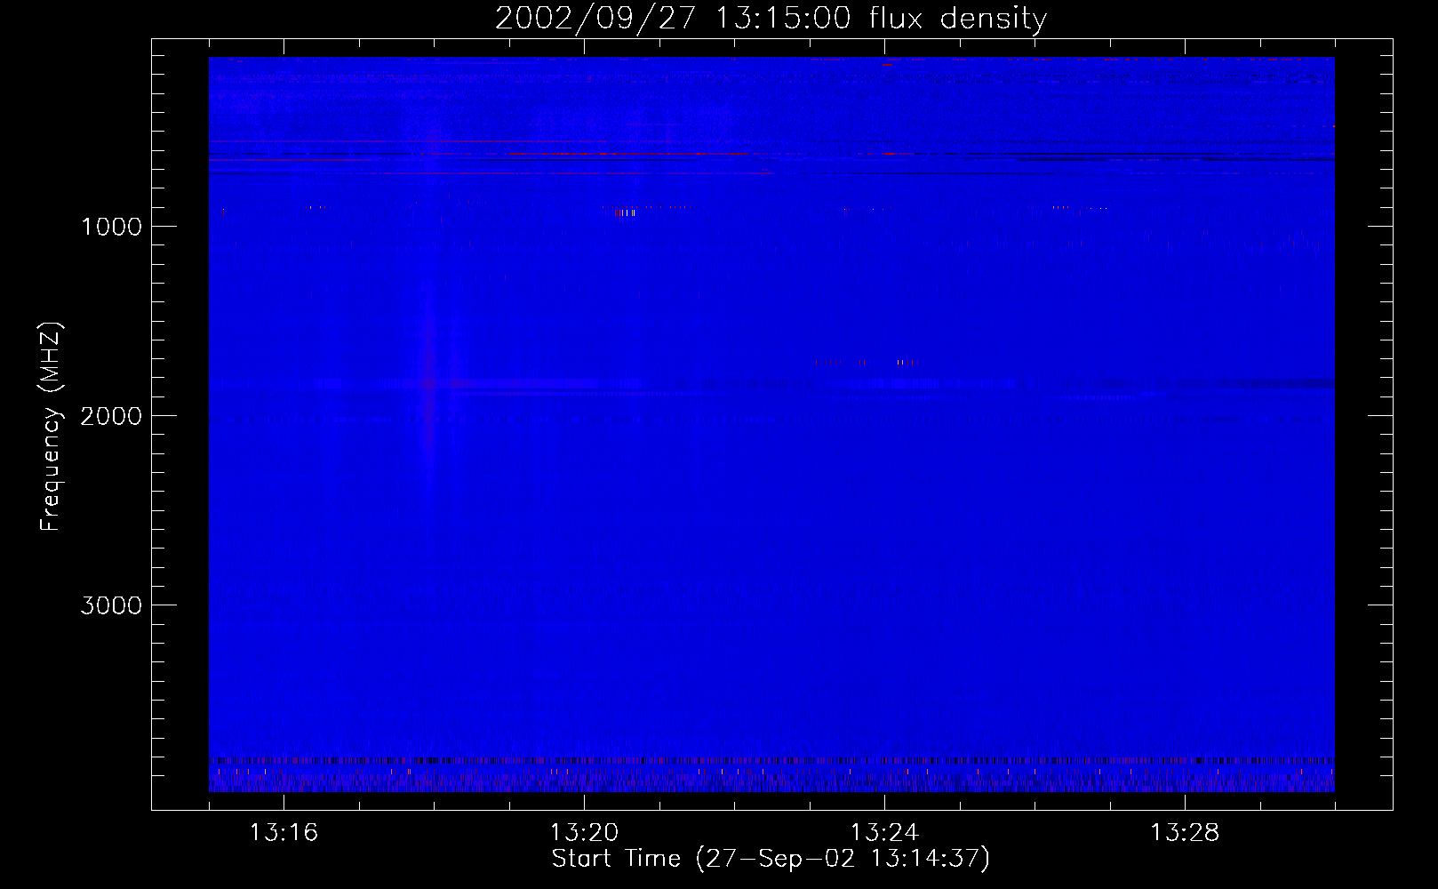Click the 13:28 time tick label
This screenshot has height=889, width=1438.
click(x=1185, y=833)
